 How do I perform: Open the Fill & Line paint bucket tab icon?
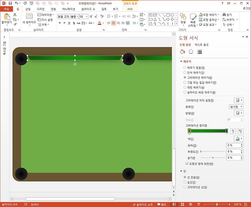pos(182,52)
